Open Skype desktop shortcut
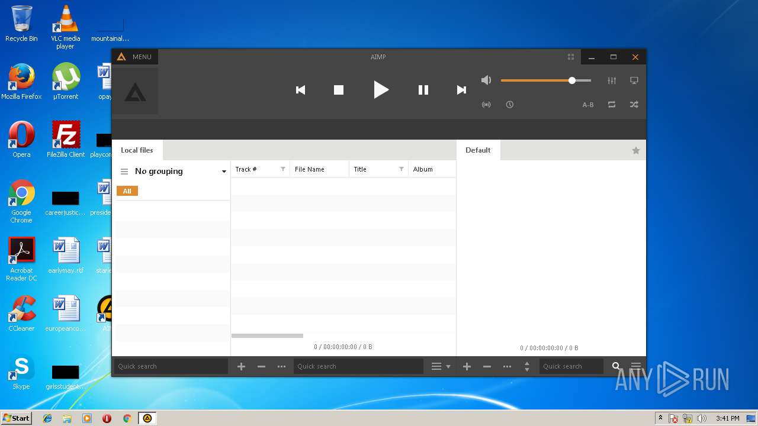This screenshot has height=426, width=758. coord(21,372)
